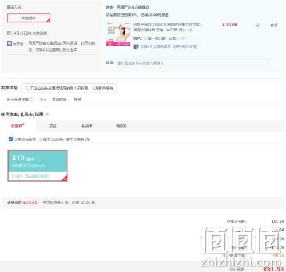Click the seller message input field
This screenshot has height=272, width=286.
tap(192, 63)
